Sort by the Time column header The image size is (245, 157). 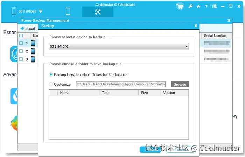[x=119, y=93]
